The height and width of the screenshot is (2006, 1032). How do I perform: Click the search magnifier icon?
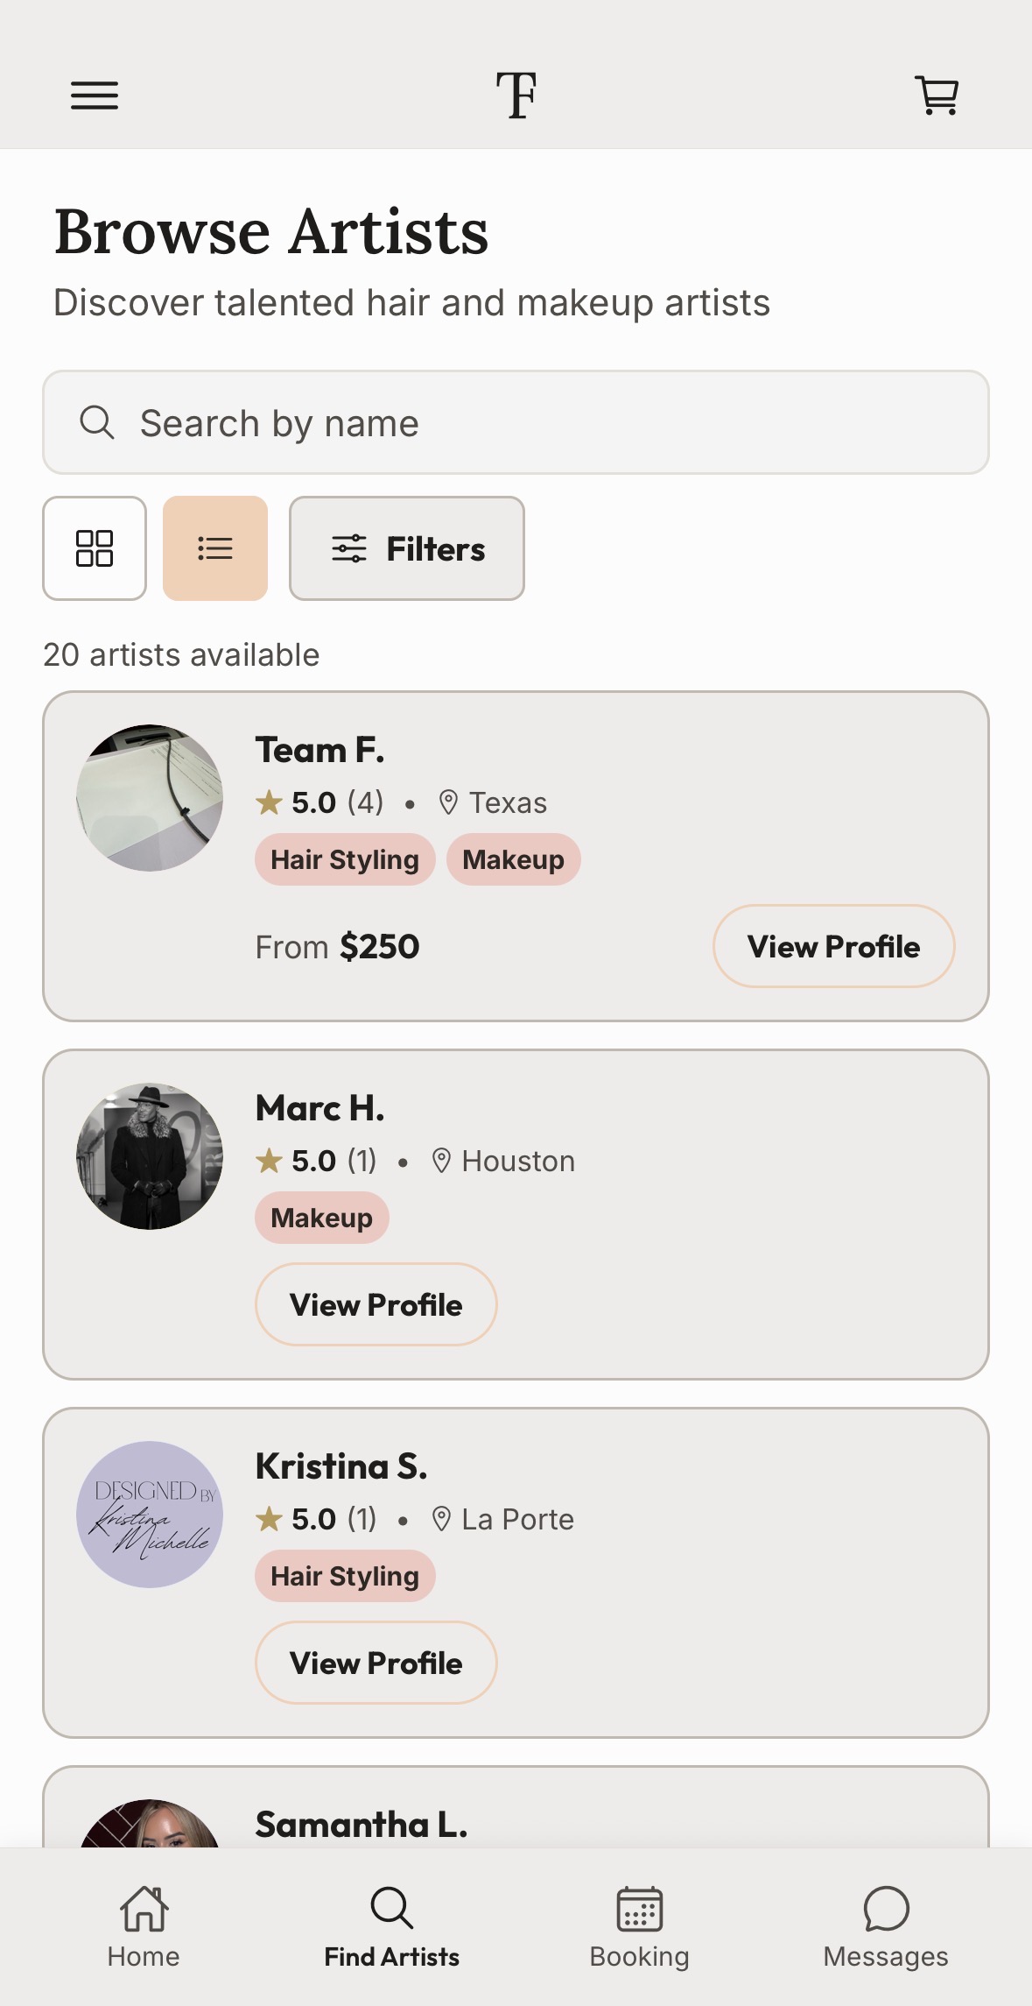[97, 422]
